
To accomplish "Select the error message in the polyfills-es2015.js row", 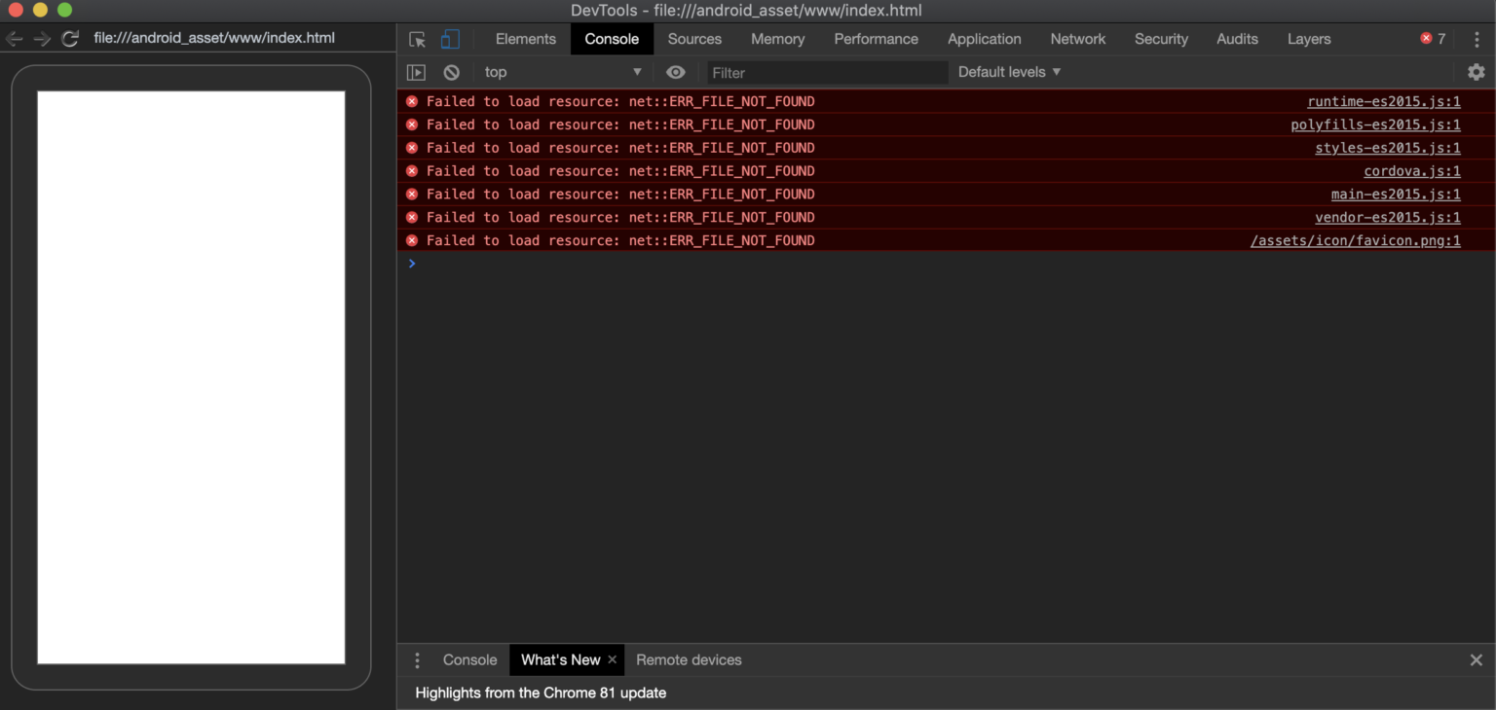I will pos(620,124).
